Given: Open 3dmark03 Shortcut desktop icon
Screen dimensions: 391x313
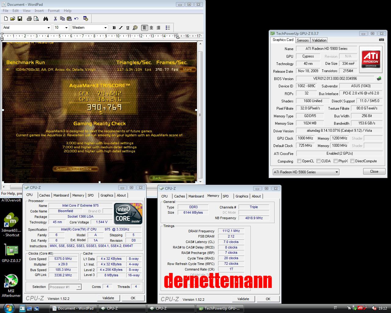Looking at the screenshot, I should (x=11, y=225).
